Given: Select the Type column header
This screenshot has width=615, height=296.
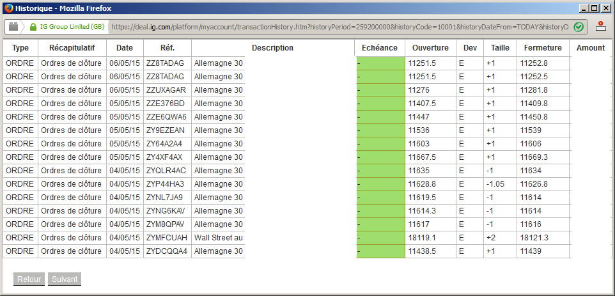Looking at the screenshot, I should (20, 48).
